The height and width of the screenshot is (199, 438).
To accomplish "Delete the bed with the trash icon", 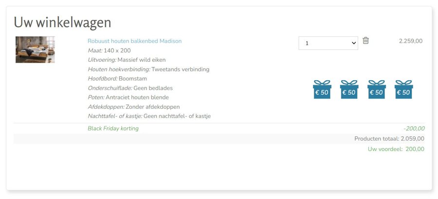I will [365, 41].
